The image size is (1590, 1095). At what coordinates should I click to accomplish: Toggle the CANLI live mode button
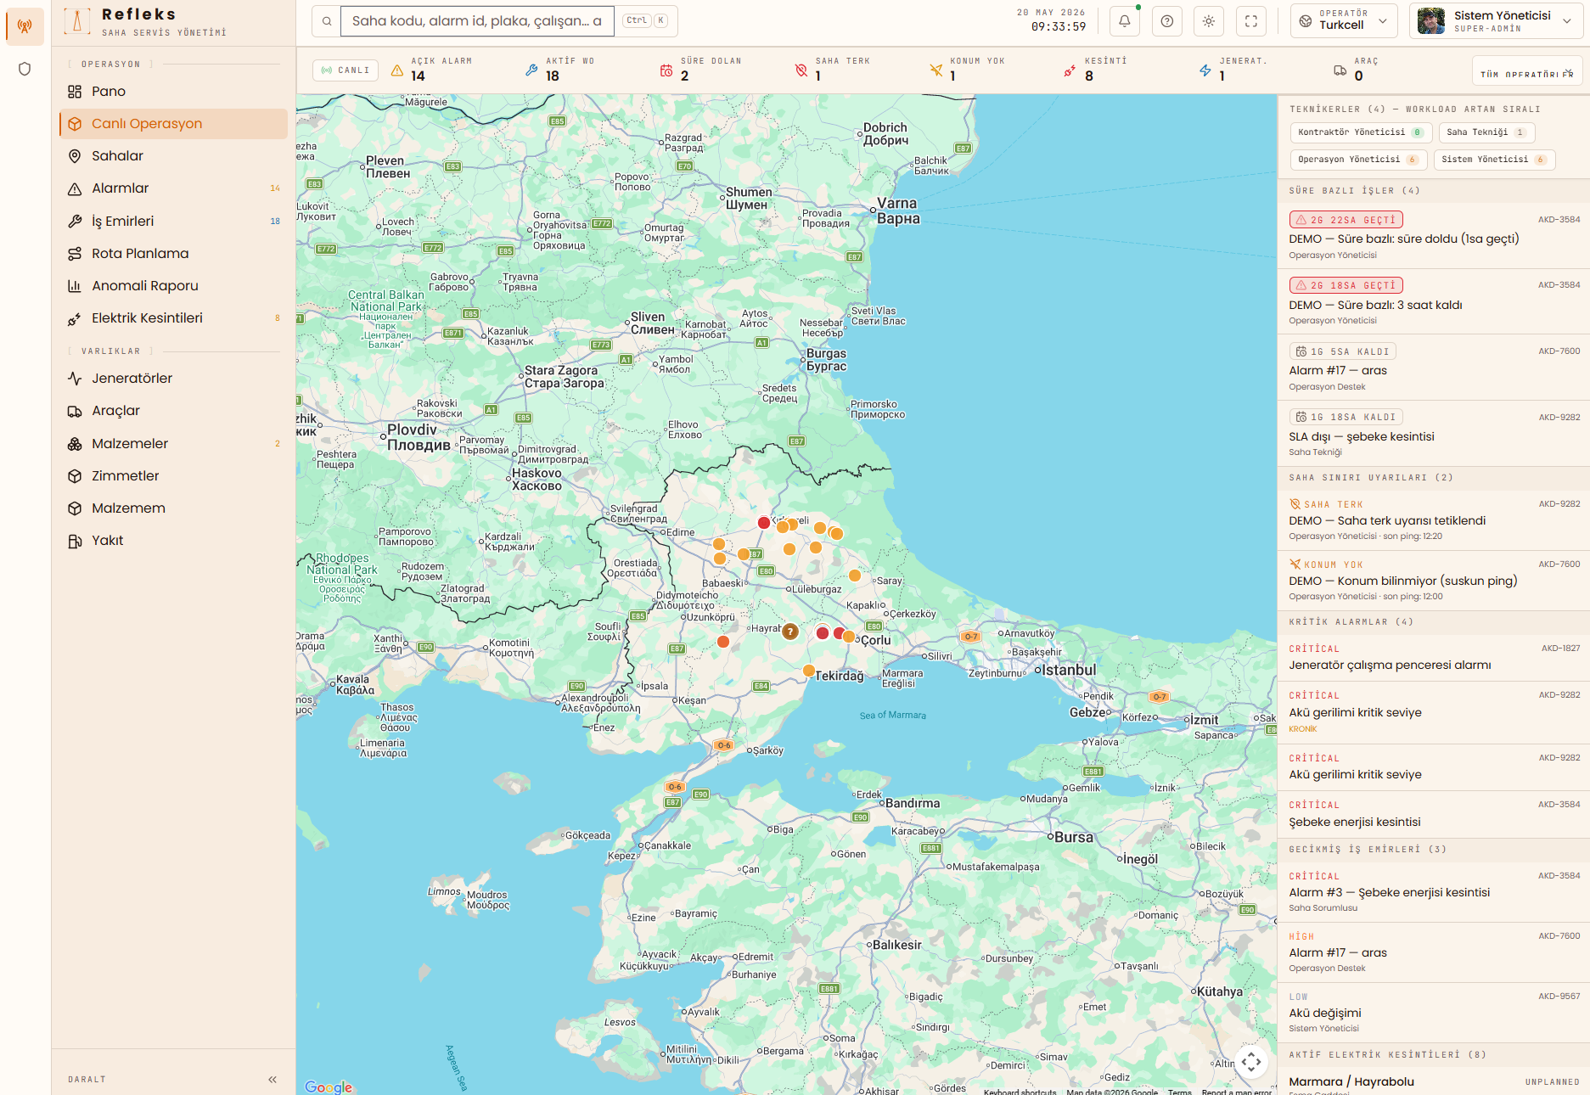point(346,70)
